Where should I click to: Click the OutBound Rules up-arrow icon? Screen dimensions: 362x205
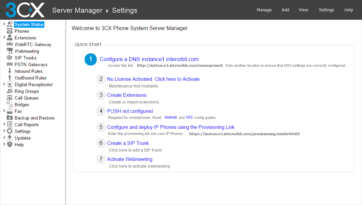pyautogui.click(x=10, y=78)
